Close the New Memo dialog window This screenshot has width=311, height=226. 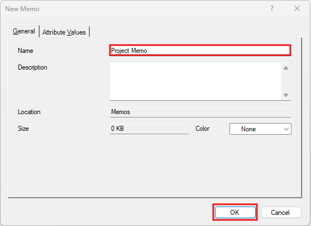point(297,8)
